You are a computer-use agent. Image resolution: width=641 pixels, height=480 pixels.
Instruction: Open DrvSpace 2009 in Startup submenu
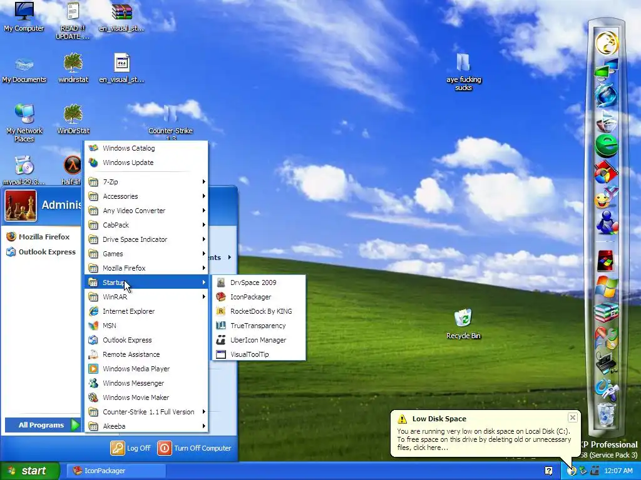click(259, 282)
